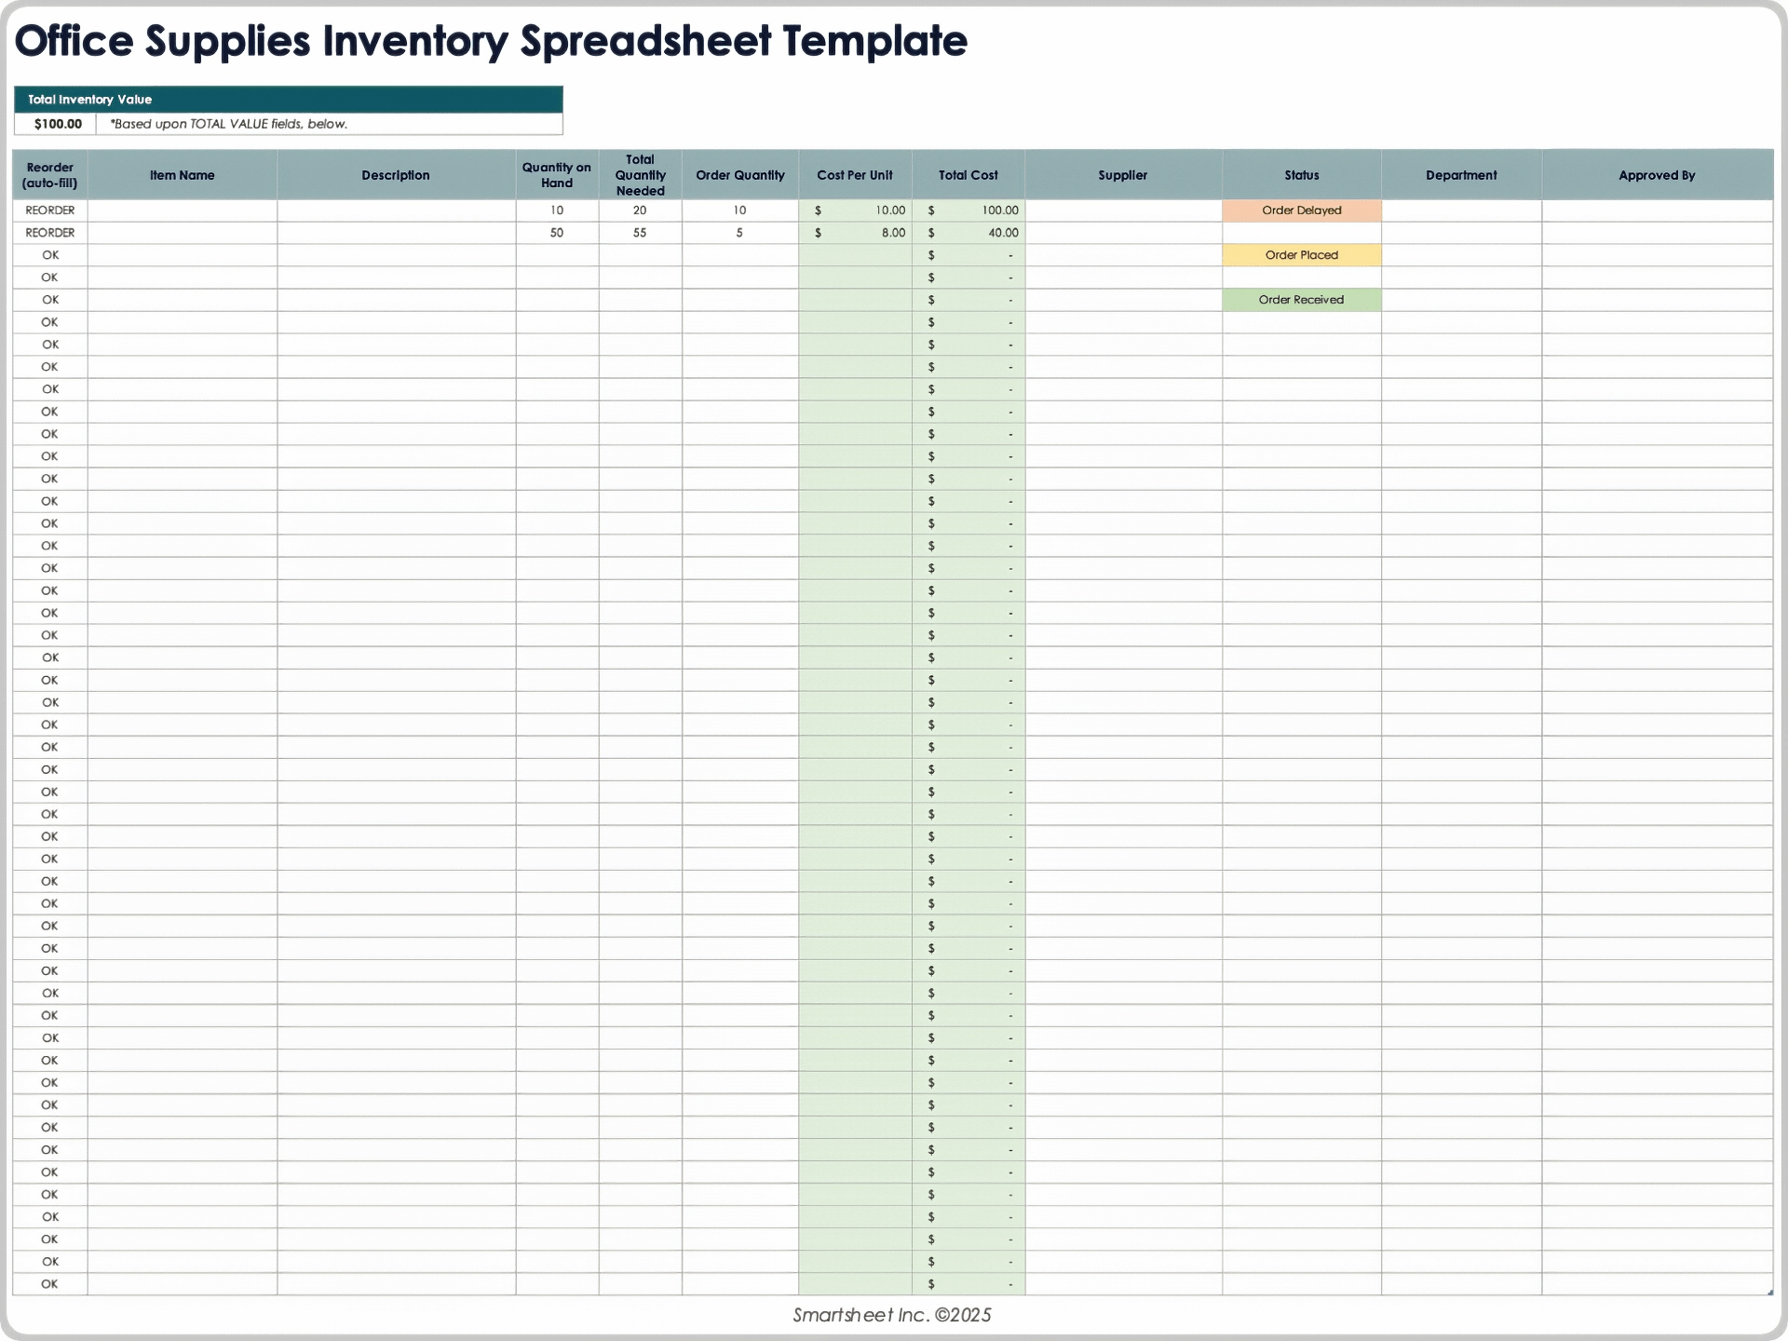Click the Order Received status cell
This screenshot has width=1788, height=1341.
coord(1301,300)
